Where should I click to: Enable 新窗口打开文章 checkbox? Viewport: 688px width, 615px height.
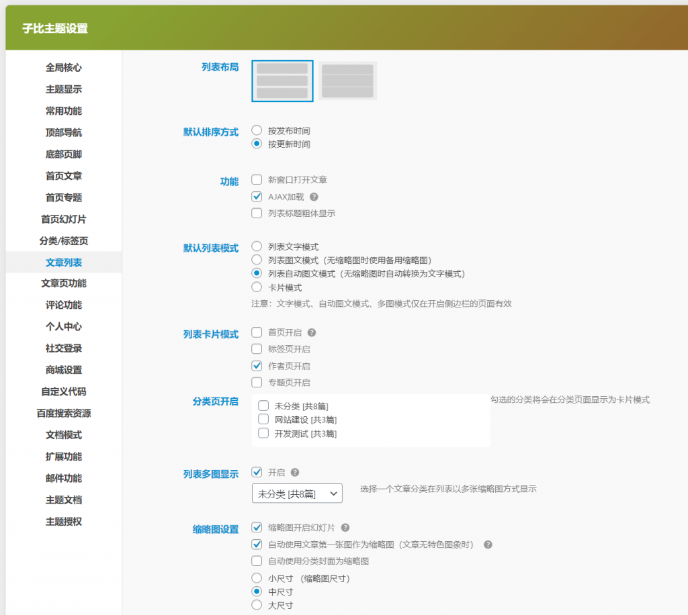click(257, 180)
